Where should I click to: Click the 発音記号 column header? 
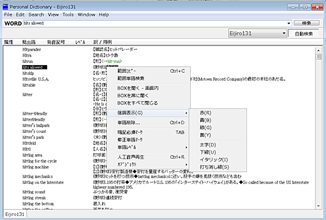(56, 42)
